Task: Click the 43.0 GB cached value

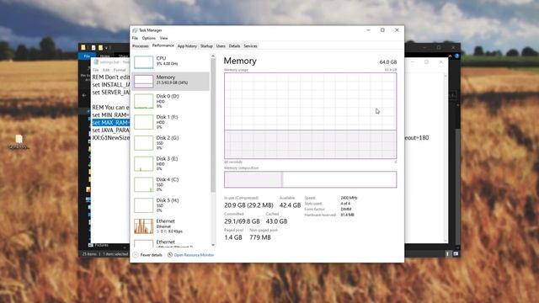Action: [x=276, y=221]
